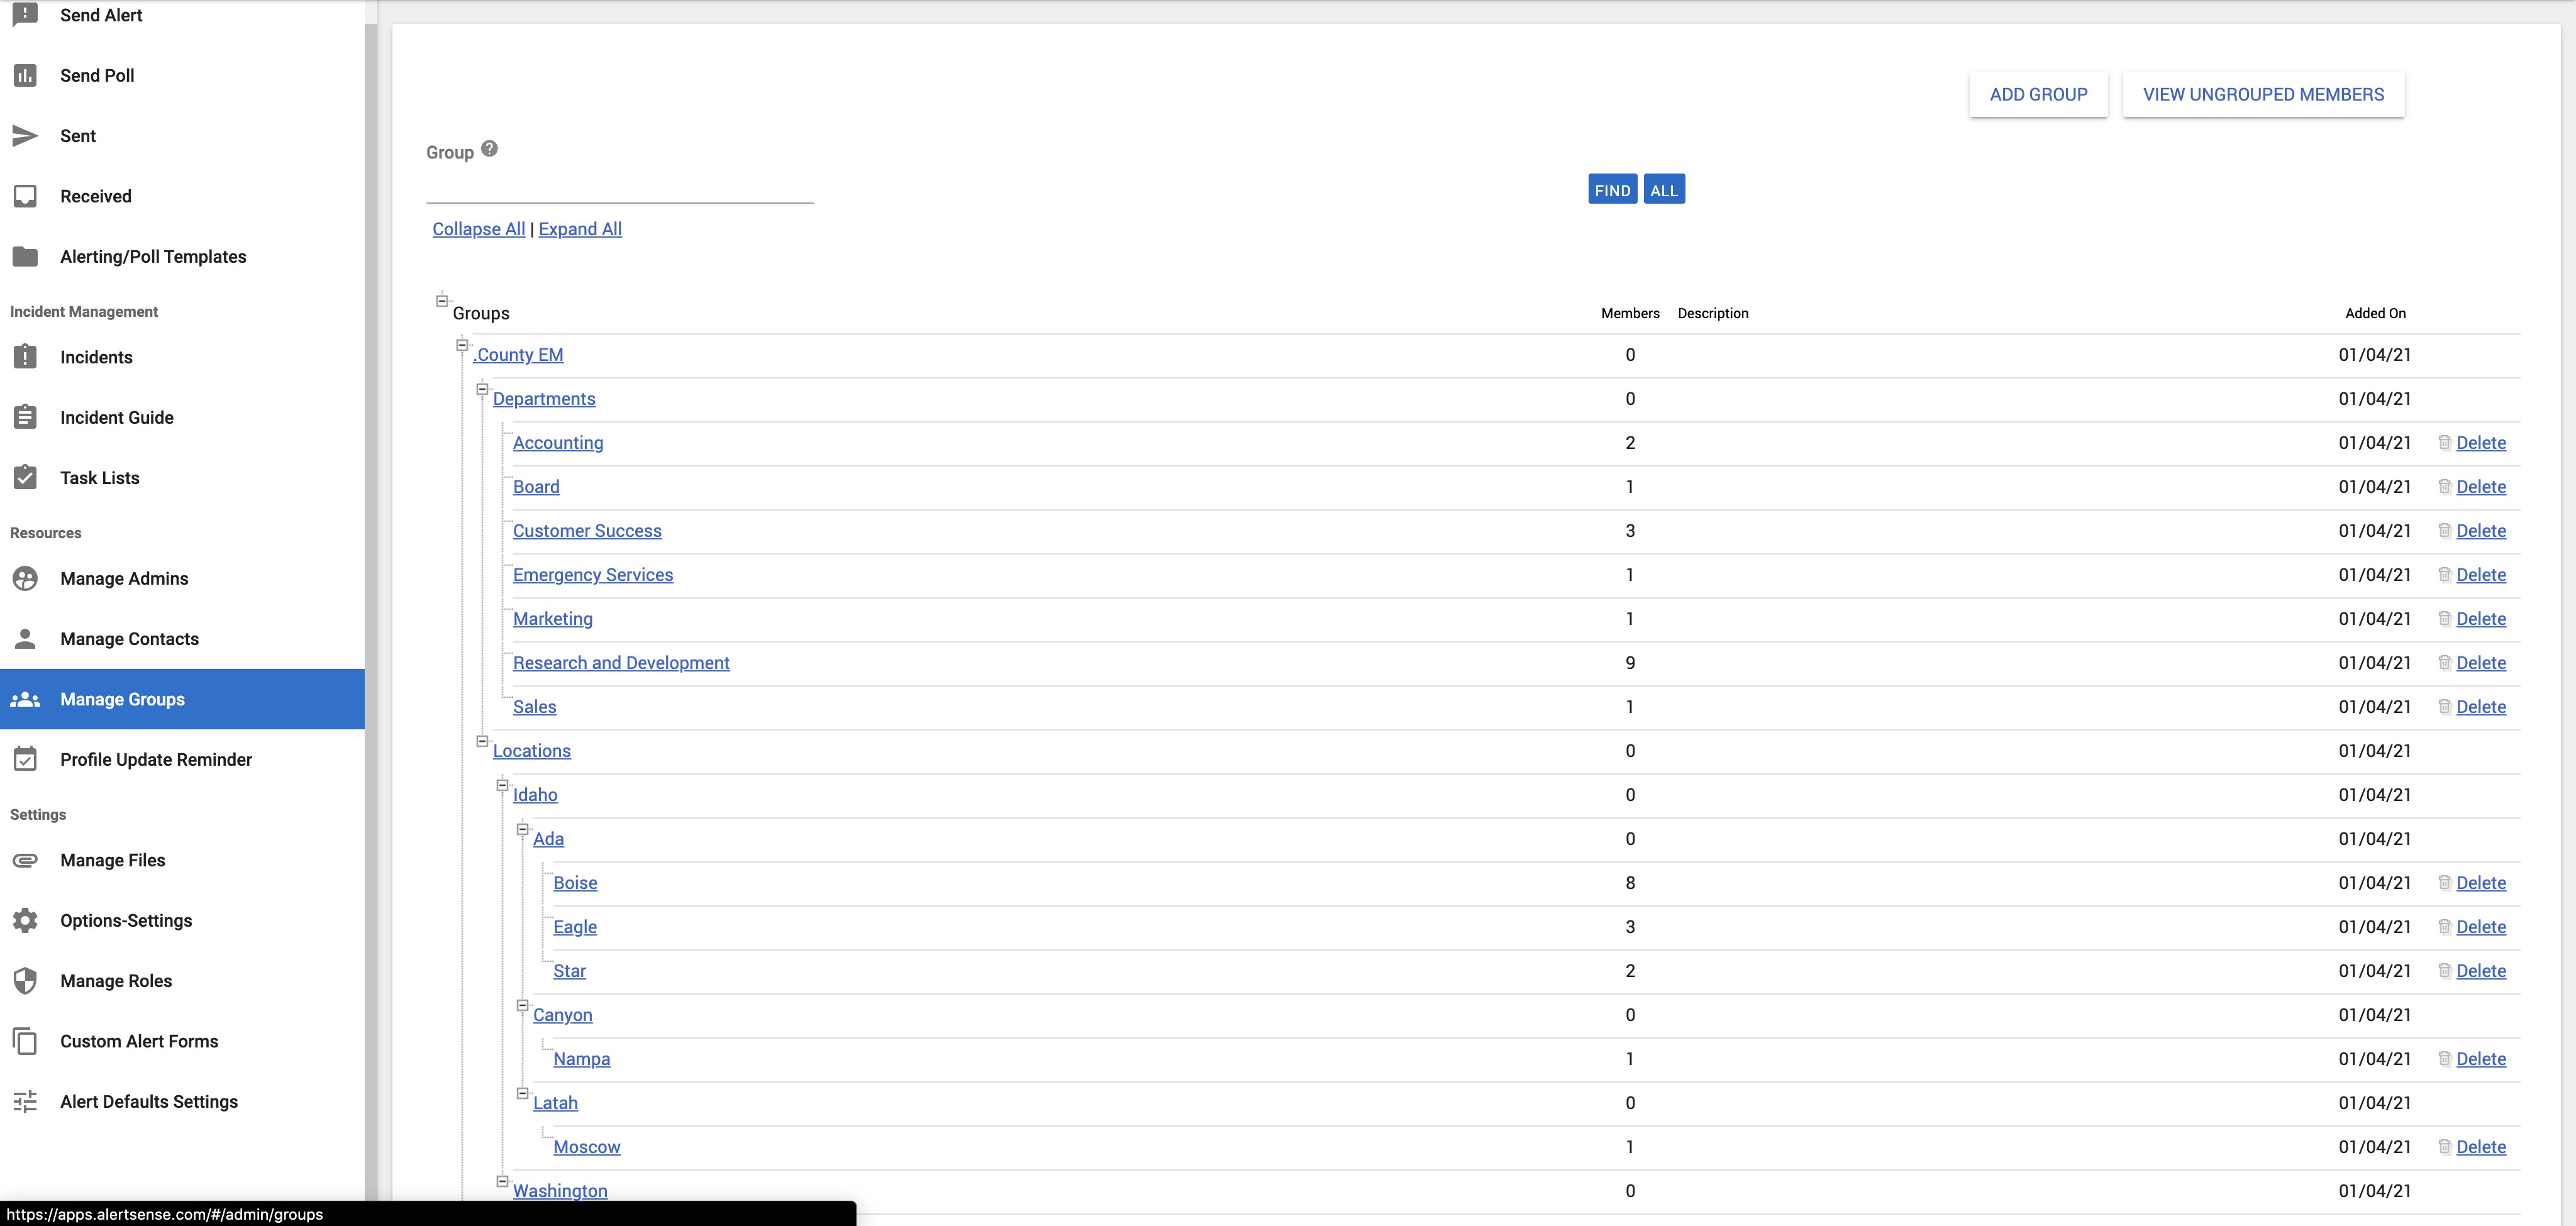Collapse the Latah tree node

pos(522,1093)
